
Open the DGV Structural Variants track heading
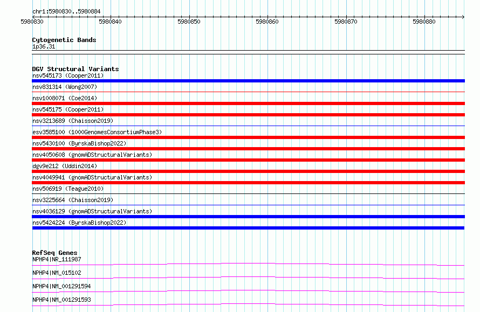pos(76,69)
